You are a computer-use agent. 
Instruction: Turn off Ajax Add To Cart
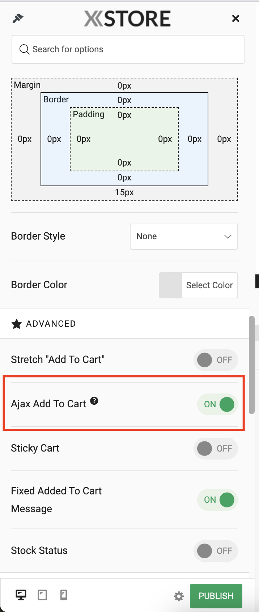point(217,404)
